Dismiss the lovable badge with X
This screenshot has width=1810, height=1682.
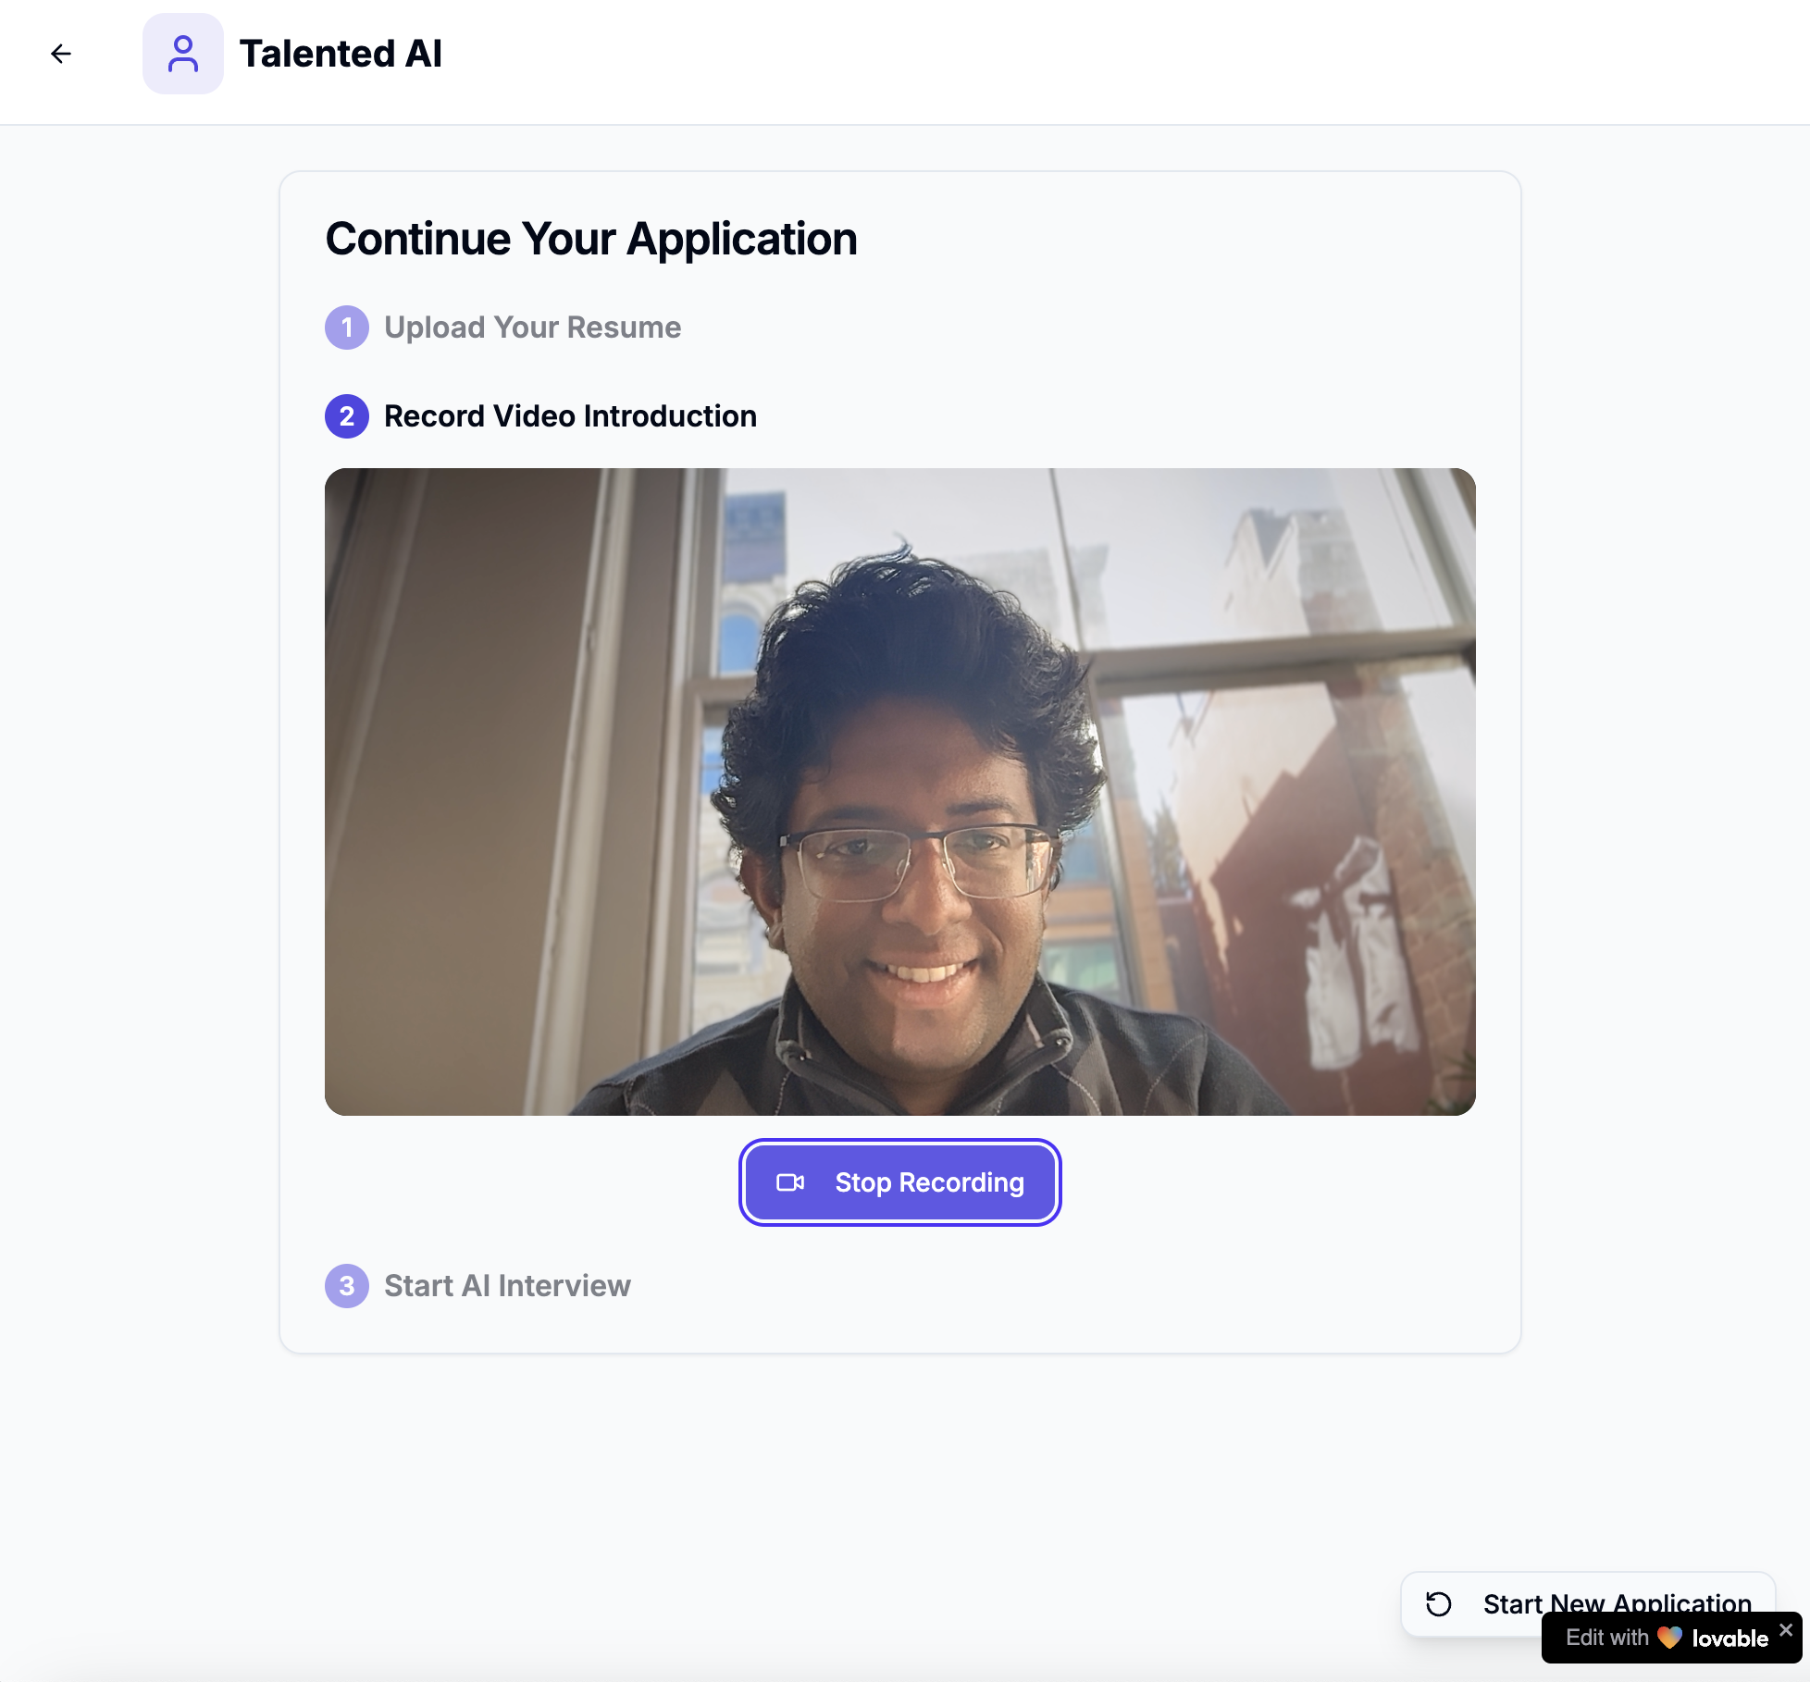1786,1629
